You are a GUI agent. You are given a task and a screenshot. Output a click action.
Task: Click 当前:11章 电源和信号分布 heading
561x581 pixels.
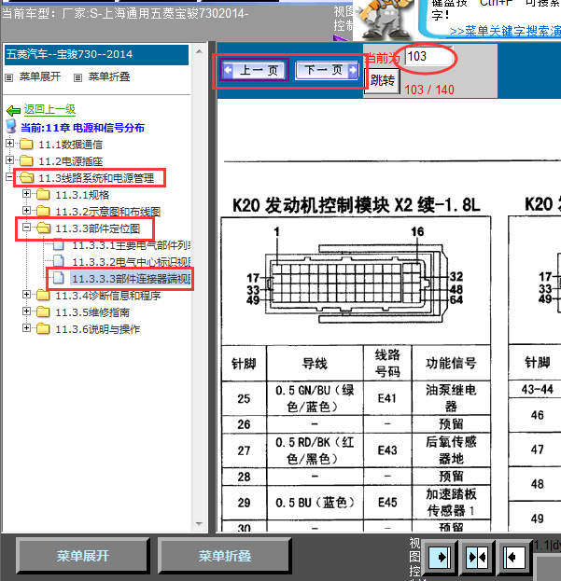click(82, 128)
